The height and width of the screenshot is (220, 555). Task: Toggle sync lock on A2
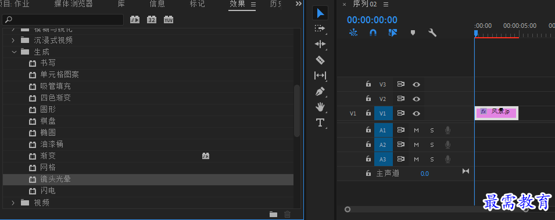coord(400,145)
